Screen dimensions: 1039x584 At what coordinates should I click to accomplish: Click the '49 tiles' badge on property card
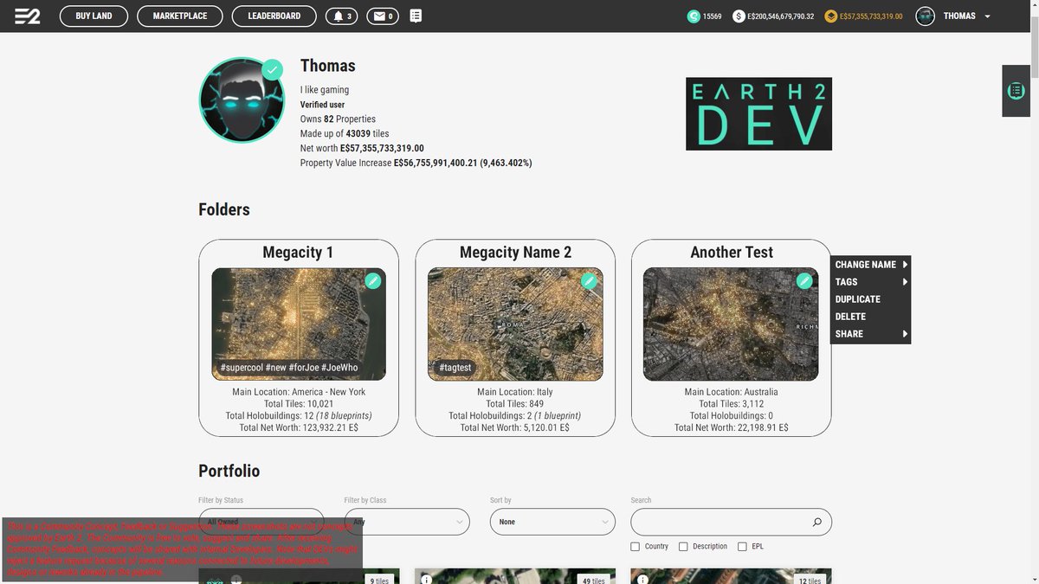593,581
